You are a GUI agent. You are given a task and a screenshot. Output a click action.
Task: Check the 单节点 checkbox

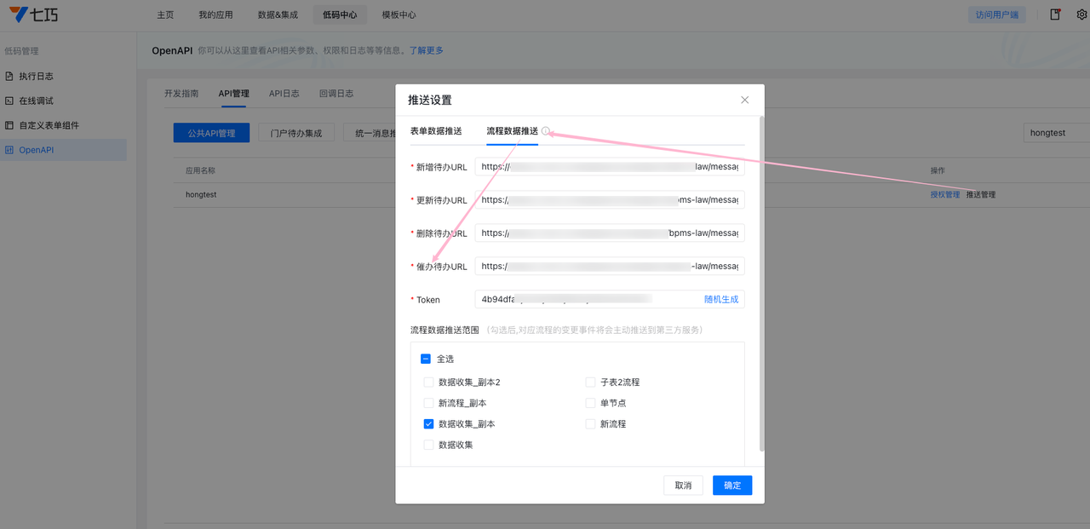click(x=590, y=403)
